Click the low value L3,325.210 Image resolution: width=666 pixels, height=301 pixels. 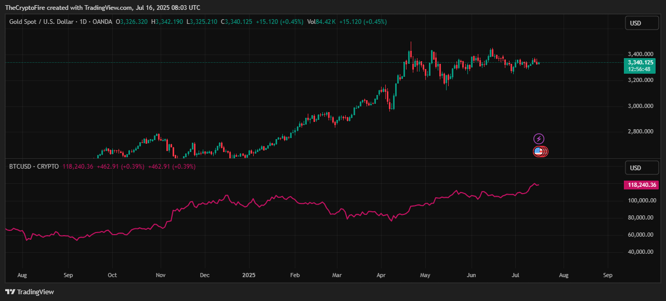[202, 22]
